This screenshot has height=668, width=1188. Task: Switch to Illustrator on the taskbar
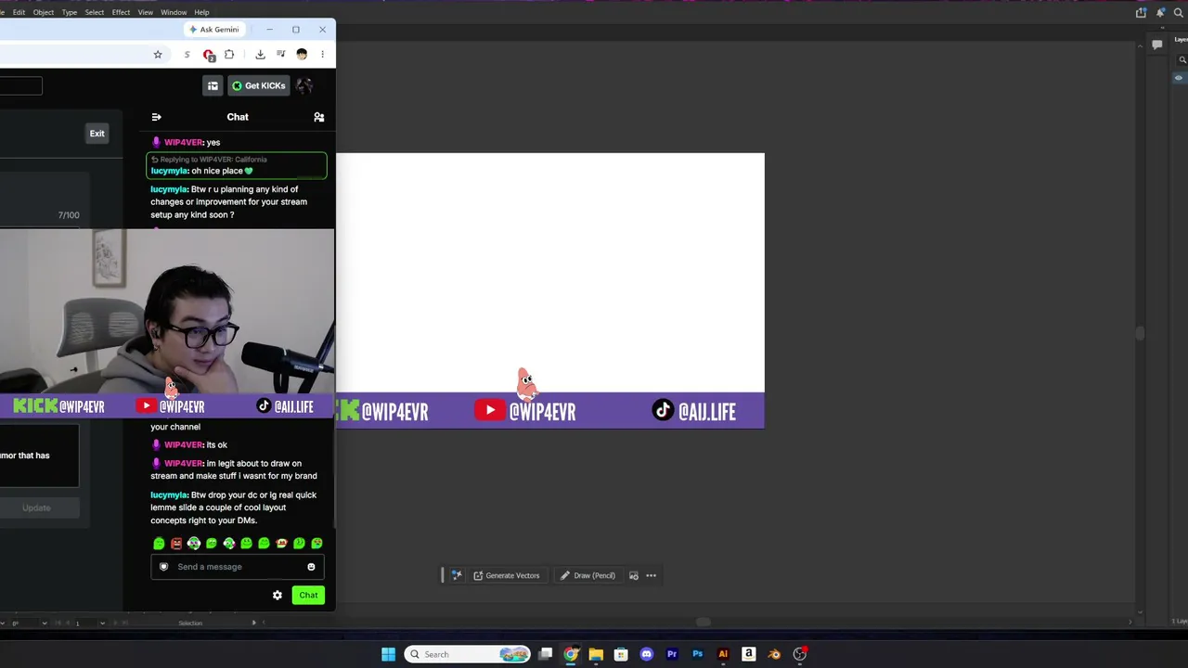click(723, 654)
